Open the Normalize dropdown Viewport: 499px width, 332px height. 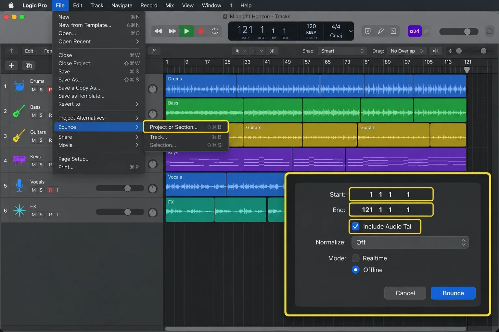pos(410,243)
